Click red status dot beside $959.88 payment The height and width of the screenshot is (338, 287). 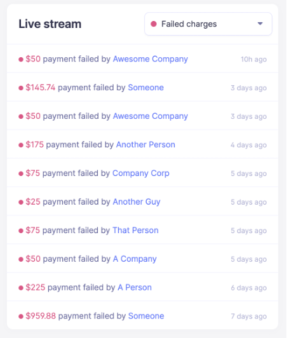click(21, 316)
